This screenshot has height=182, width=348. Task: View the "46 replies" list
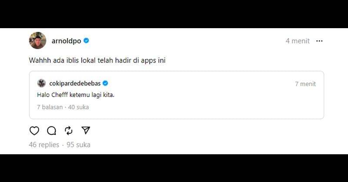click(44, 145)
